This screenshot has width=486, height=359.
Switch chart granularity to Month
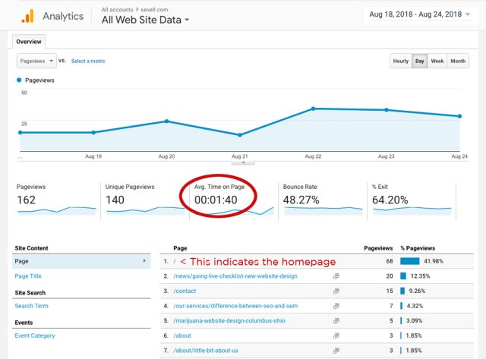pos(458,61)
